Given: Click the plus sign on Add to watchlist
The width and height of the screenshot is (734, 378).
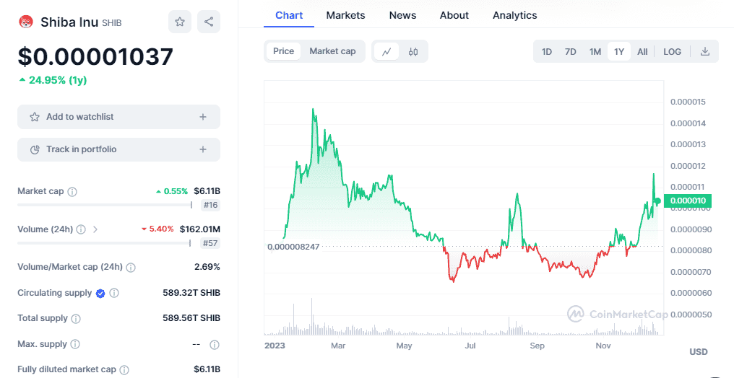Looking at the screenshot, I should [x=203, y=117].
